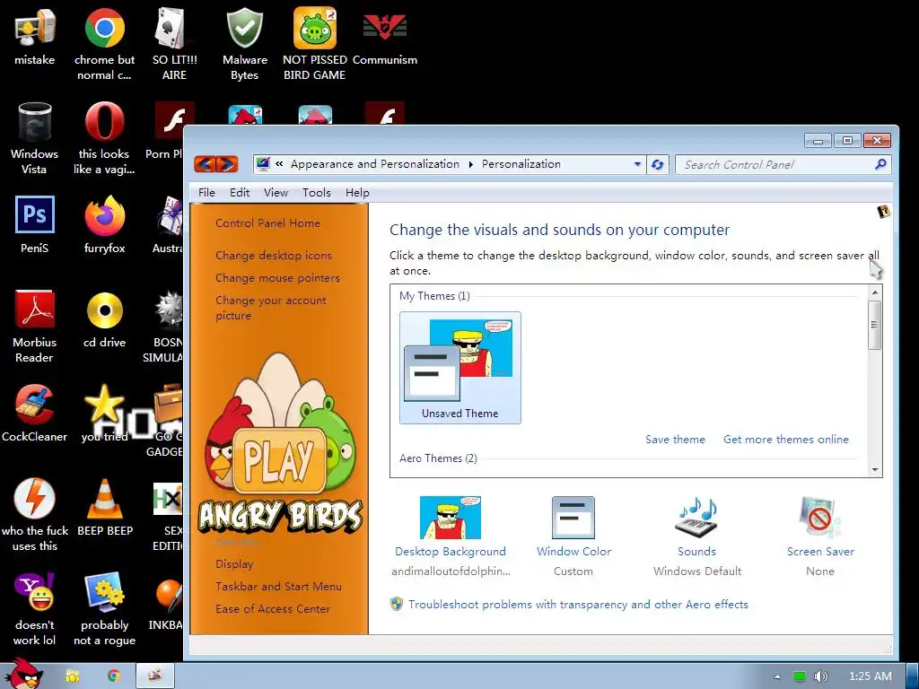The width and height of the screenshot is (919, 689).
Task: Click 'Change desktop icons' link
Action: pos(274,256)
